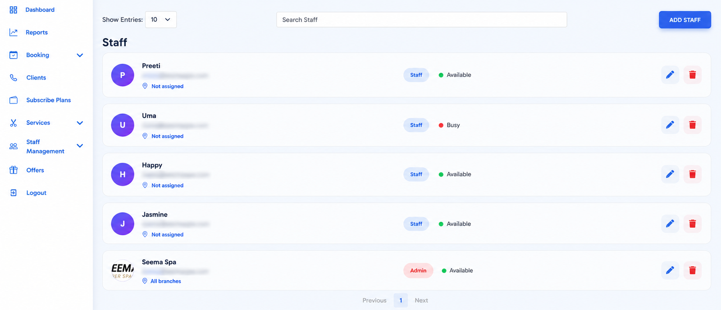Edit Preeti's staff record with the pencil icon

pos(670,75)
